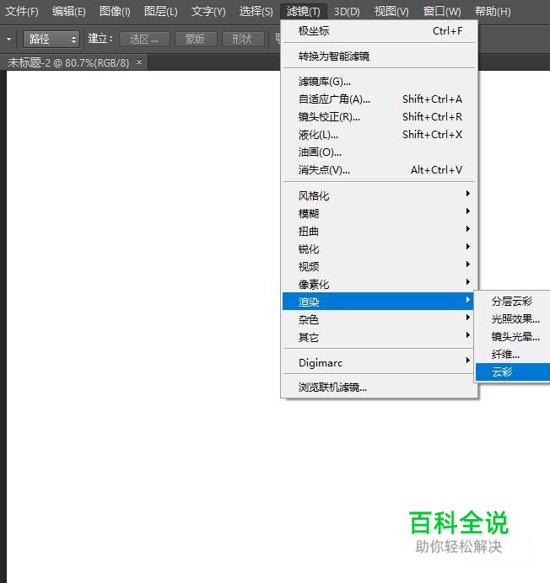
Task: Expand the 风格化 submenu
Action: [x=380, y=195]
